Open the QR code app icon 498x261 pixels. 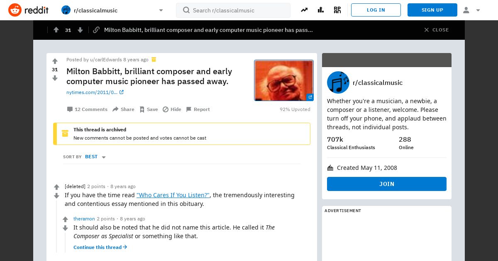click(x=337, y=10)
